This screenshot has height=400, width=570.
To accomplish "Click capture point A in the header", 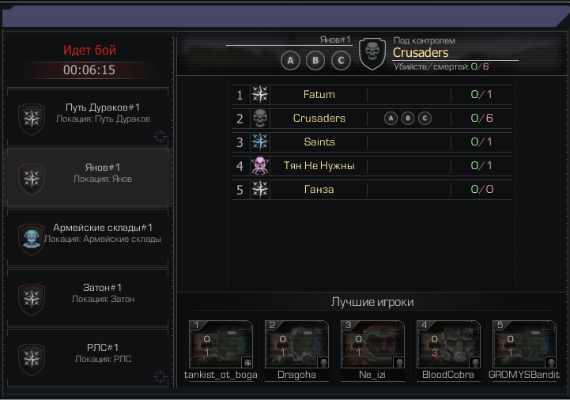I will (x=290, y=60).
